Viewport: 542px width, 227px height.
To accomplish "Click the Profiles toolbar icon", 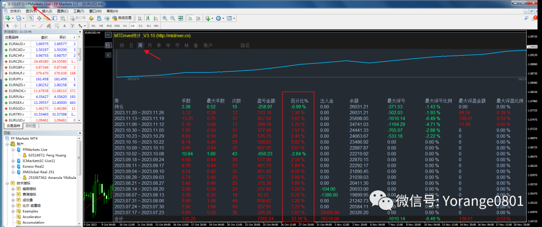I will click(19, 18).
